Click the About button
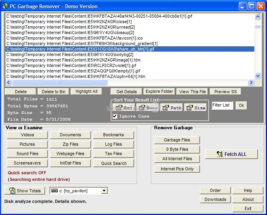The height and width of the screenshot is (215, 267). click(x=248, y=199)
